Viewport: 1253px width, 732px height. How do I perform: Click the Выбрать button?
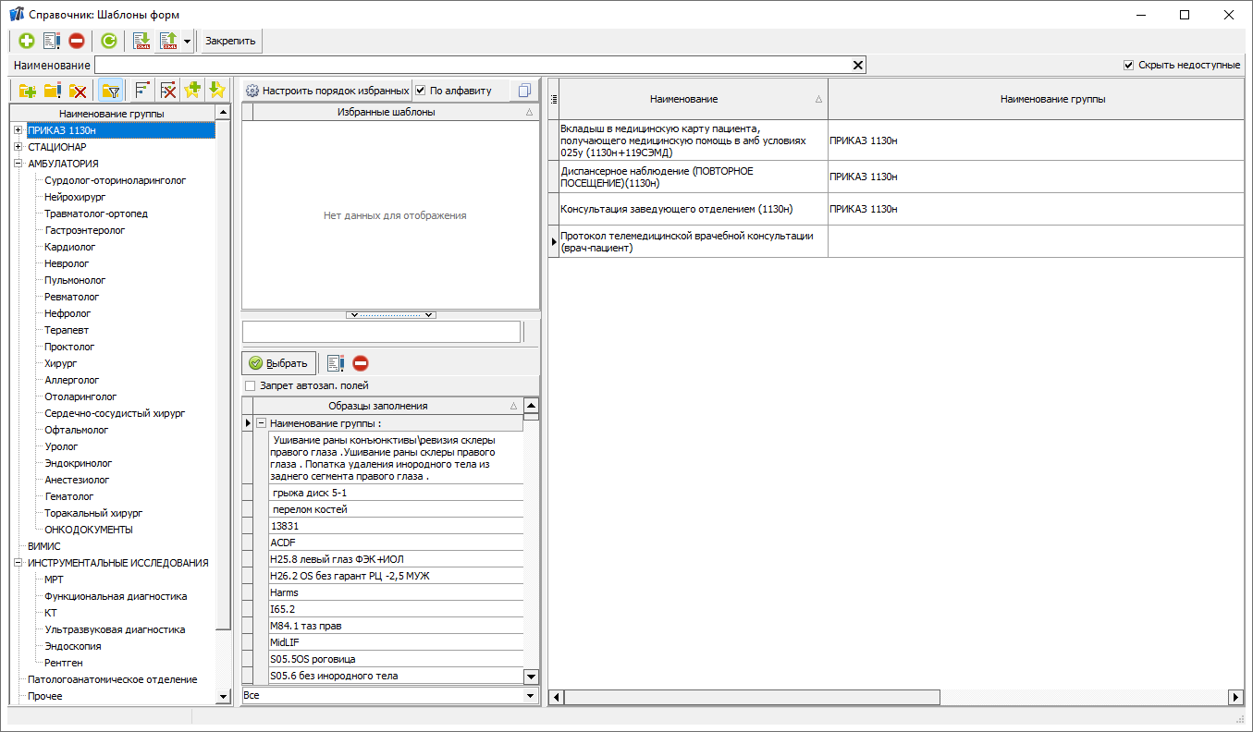[278, 363]
